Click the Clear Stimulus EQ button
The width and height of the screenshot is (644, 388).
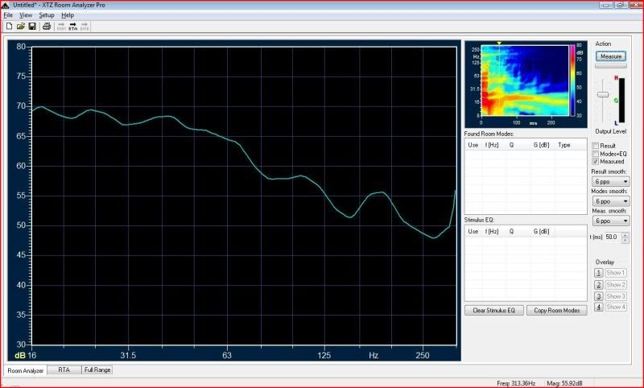493,311
